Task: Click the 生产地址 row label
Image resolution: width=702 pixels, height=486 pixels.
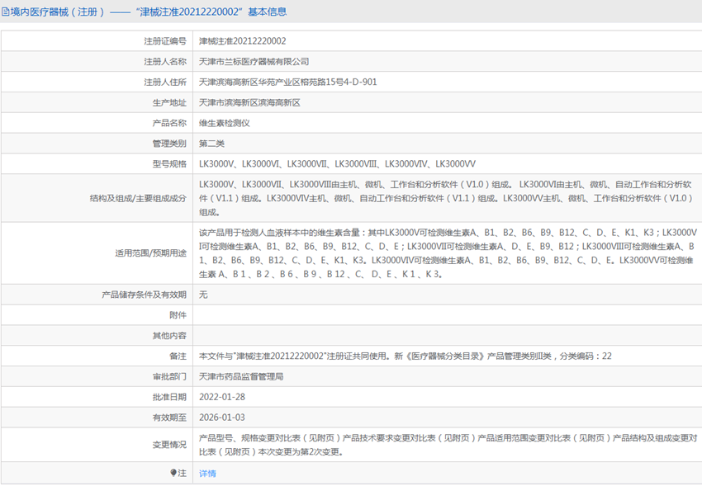Action: [169, 103]
